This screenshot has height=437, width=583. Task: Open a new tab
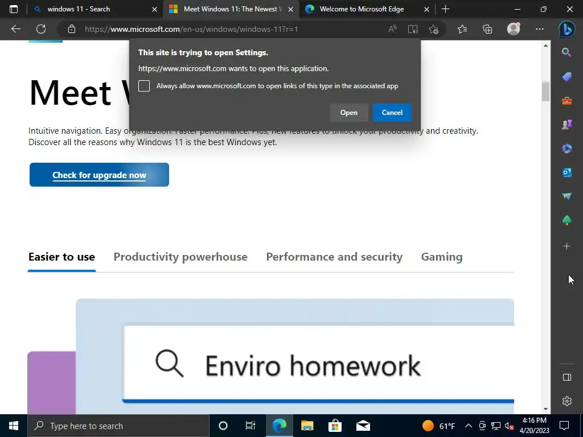point(445,9)
